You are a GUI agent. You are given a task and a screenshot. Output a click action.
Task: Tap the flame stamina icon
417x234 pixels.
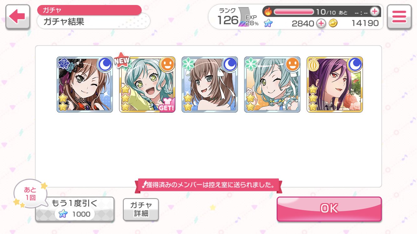pos(268,12)
